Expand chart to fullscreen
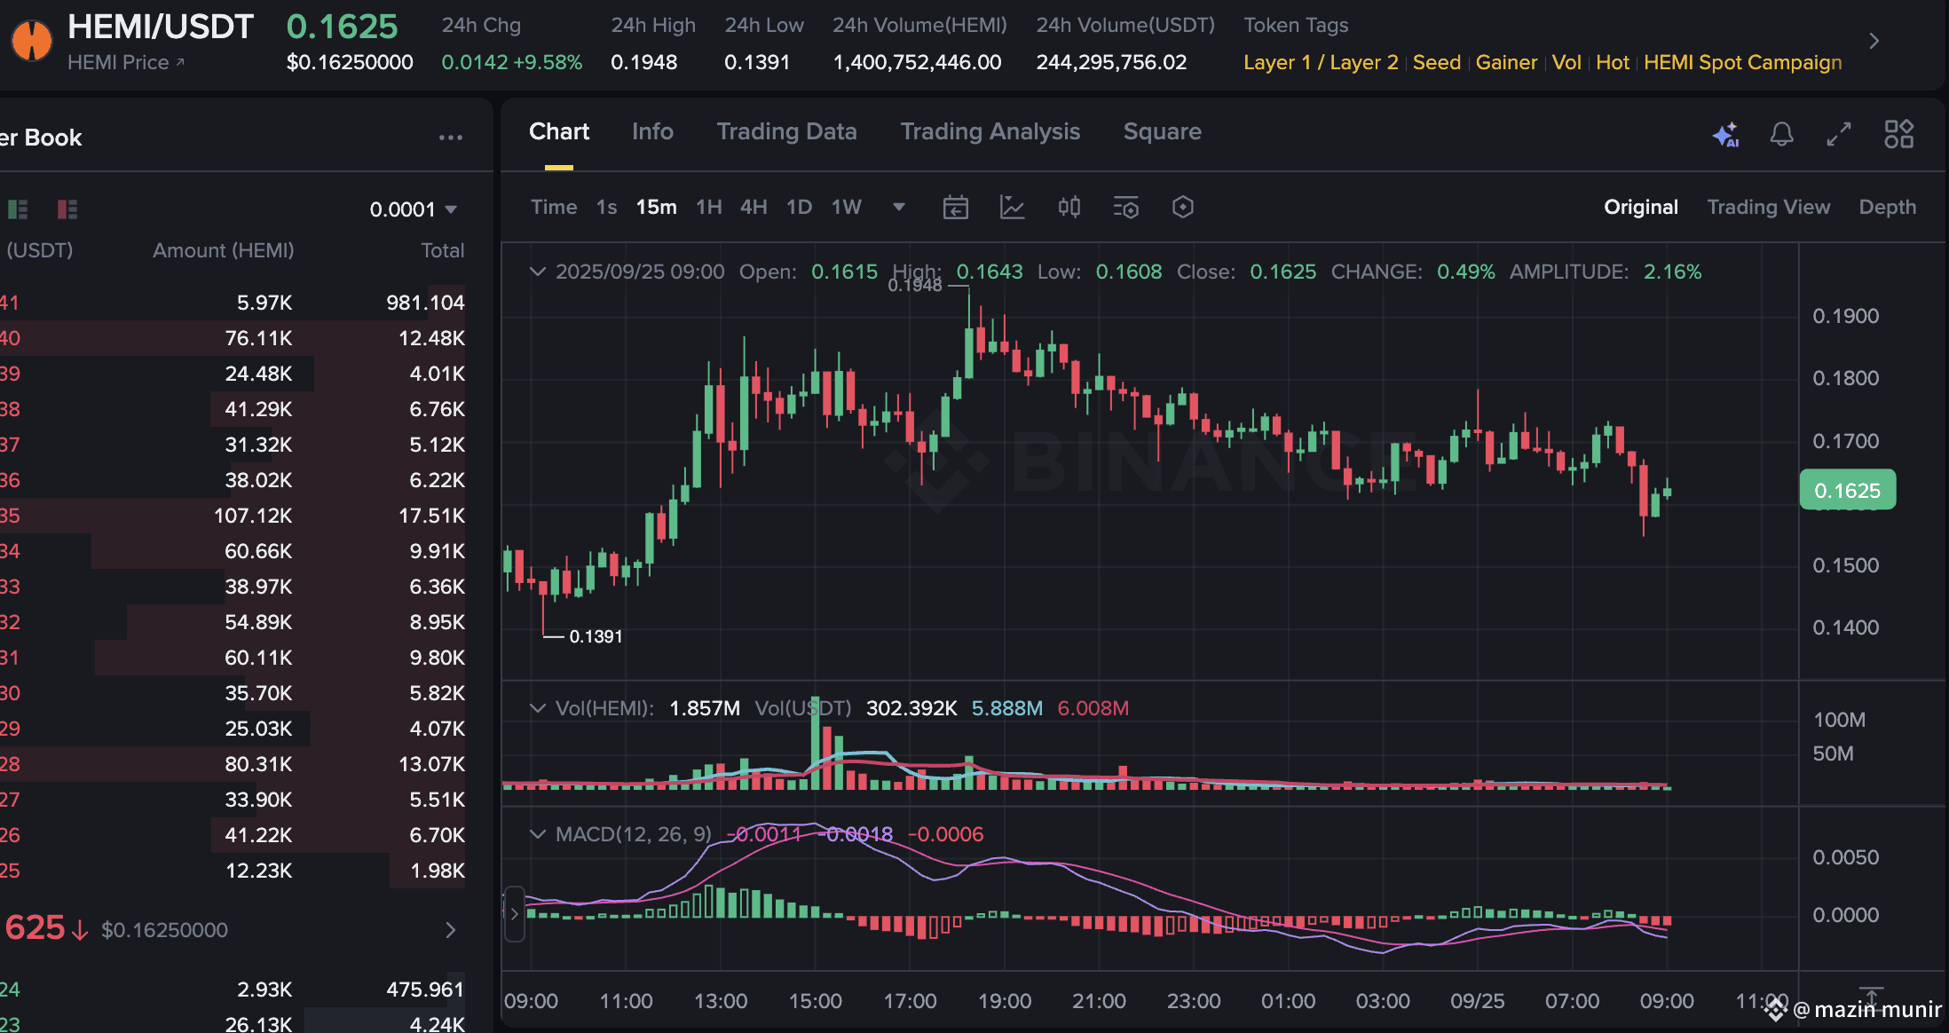The width and height of the screenshot is (1949, 1033). [x=1839, y=134]
